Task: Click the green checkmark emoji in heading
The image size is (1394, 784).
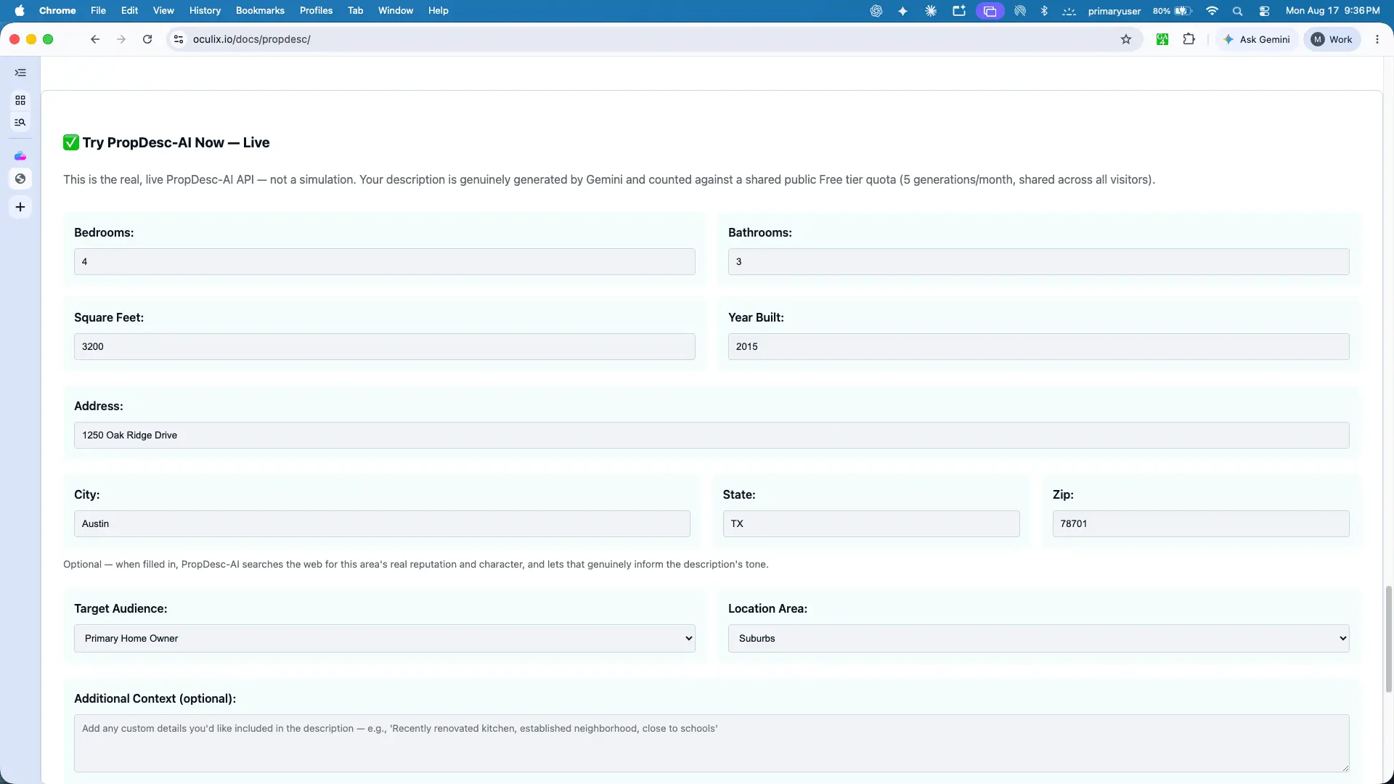Action: click(70, 142)
